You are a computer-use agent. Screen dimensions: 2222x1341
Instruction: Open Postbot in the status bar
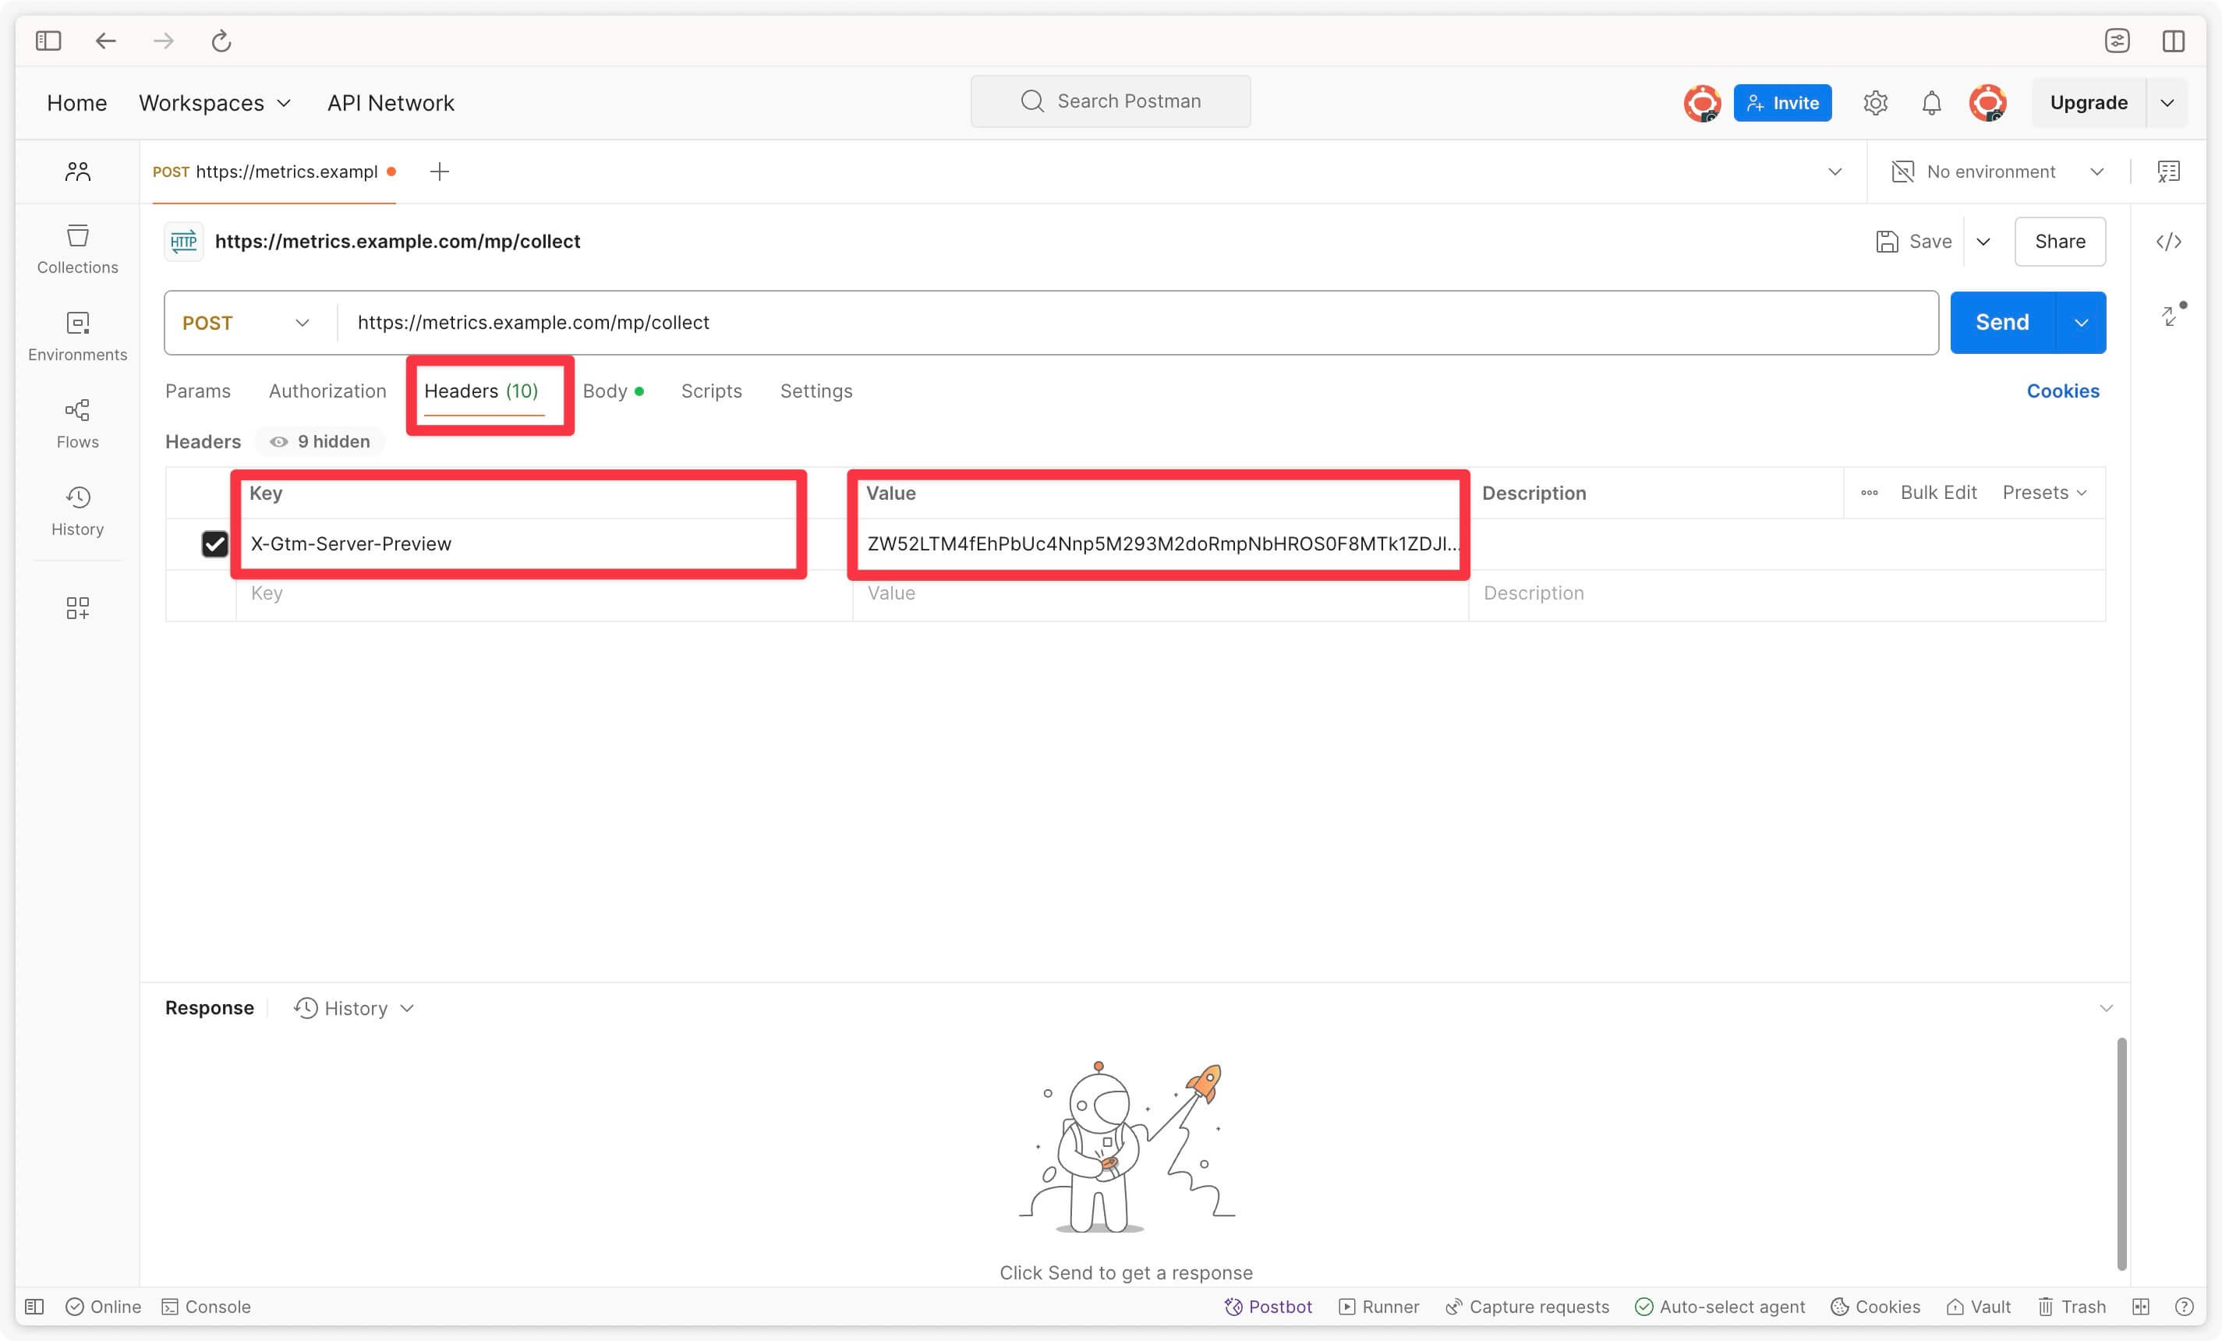click(x=1268, y=1307)
